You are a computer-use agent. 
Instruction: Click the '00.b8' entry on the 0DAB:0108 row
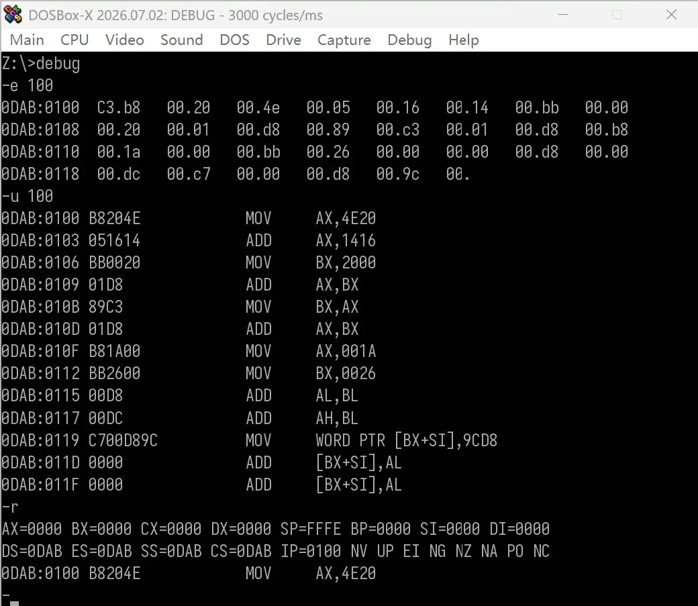606,130
